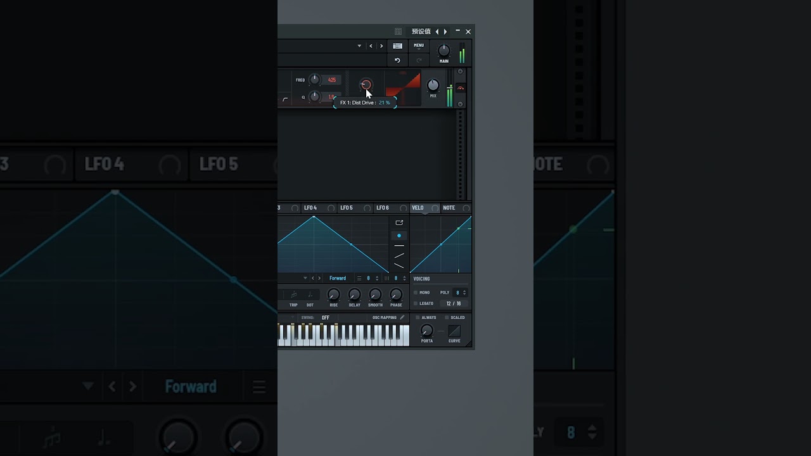Click preset left chevron beside the dropdown

coord(371,46)
